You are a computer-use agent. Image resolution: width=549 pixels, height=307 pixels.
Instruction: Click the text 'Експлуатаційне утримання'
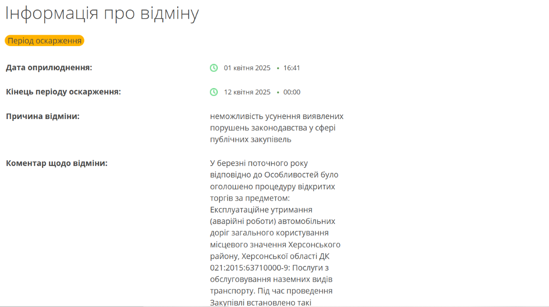click(261, 210)
